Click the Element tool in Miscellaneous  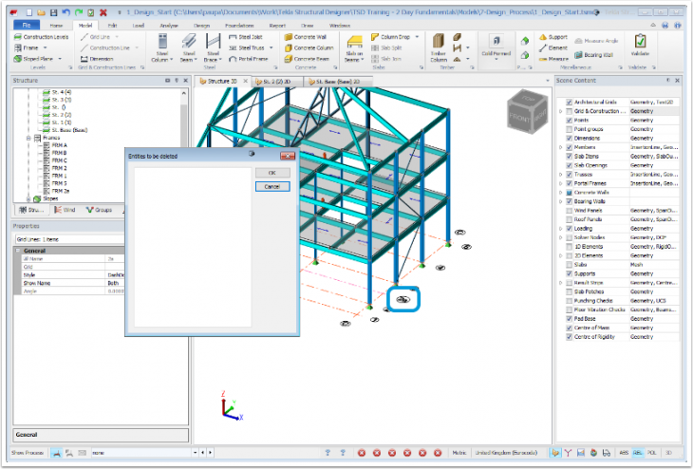tap(553, 47)
